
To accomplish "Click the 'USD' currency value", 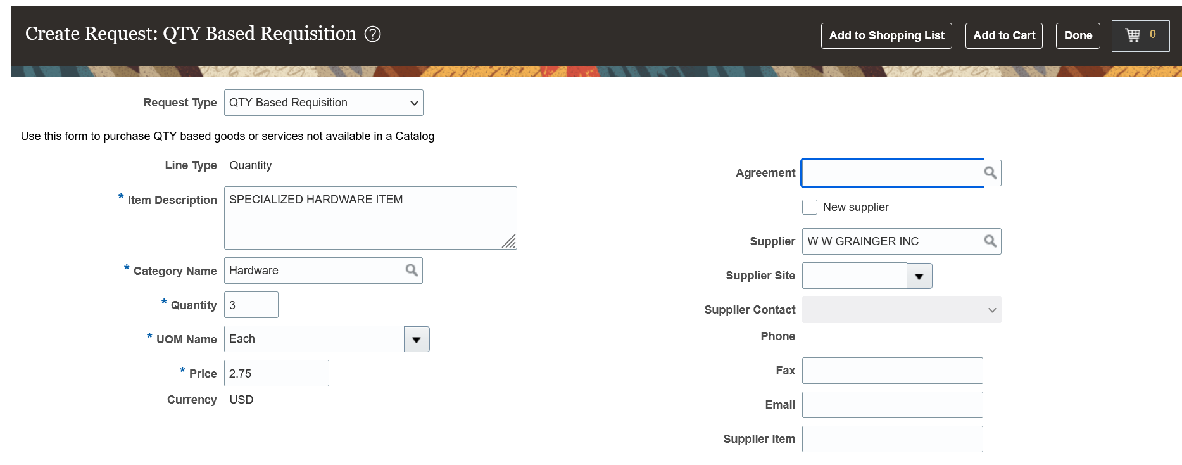I will click(241, 400).
